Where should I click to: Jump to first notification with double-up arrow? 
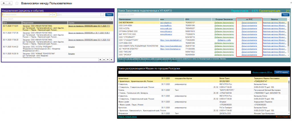pos(100,59)
